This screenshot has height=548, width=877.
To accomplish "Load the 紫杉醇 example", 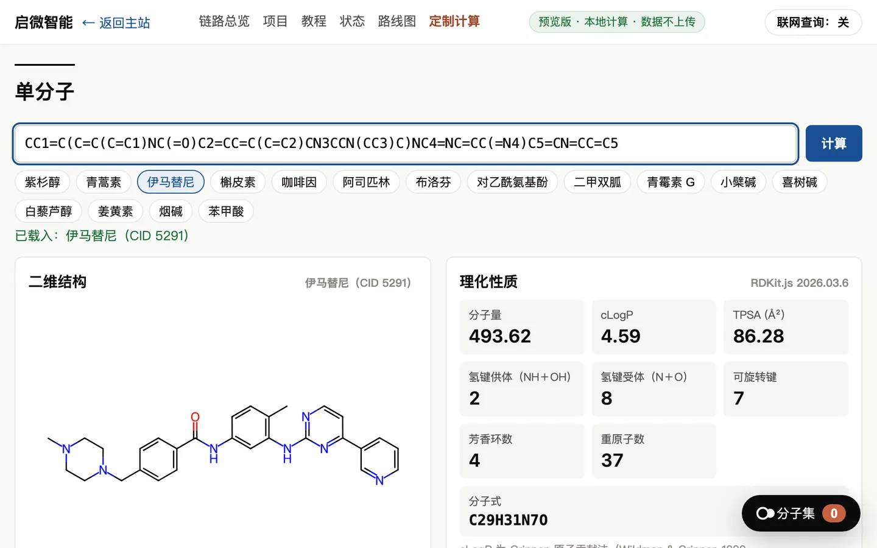I will (x=43, y=182).
